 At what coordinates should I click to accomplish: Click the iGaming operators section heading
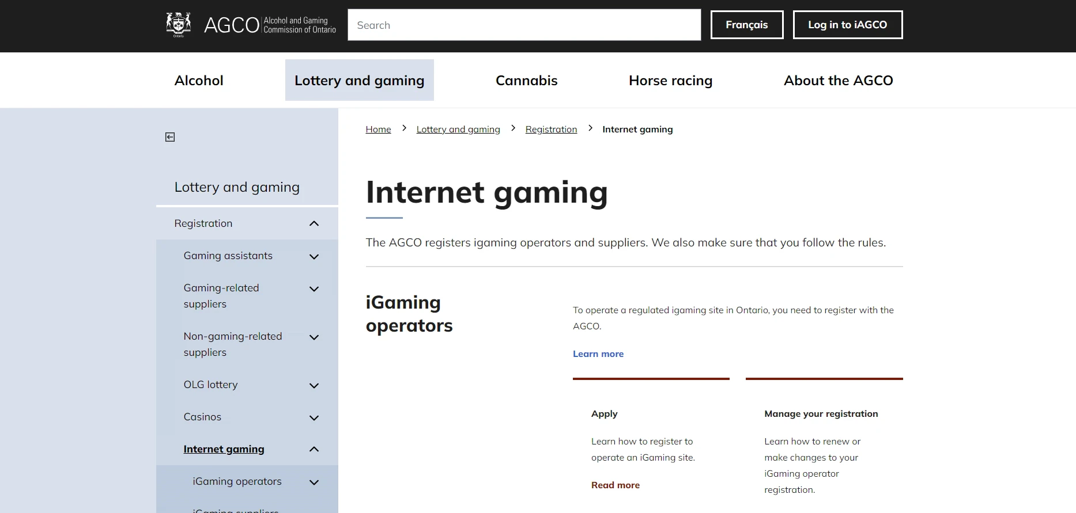tap(409, 314)
